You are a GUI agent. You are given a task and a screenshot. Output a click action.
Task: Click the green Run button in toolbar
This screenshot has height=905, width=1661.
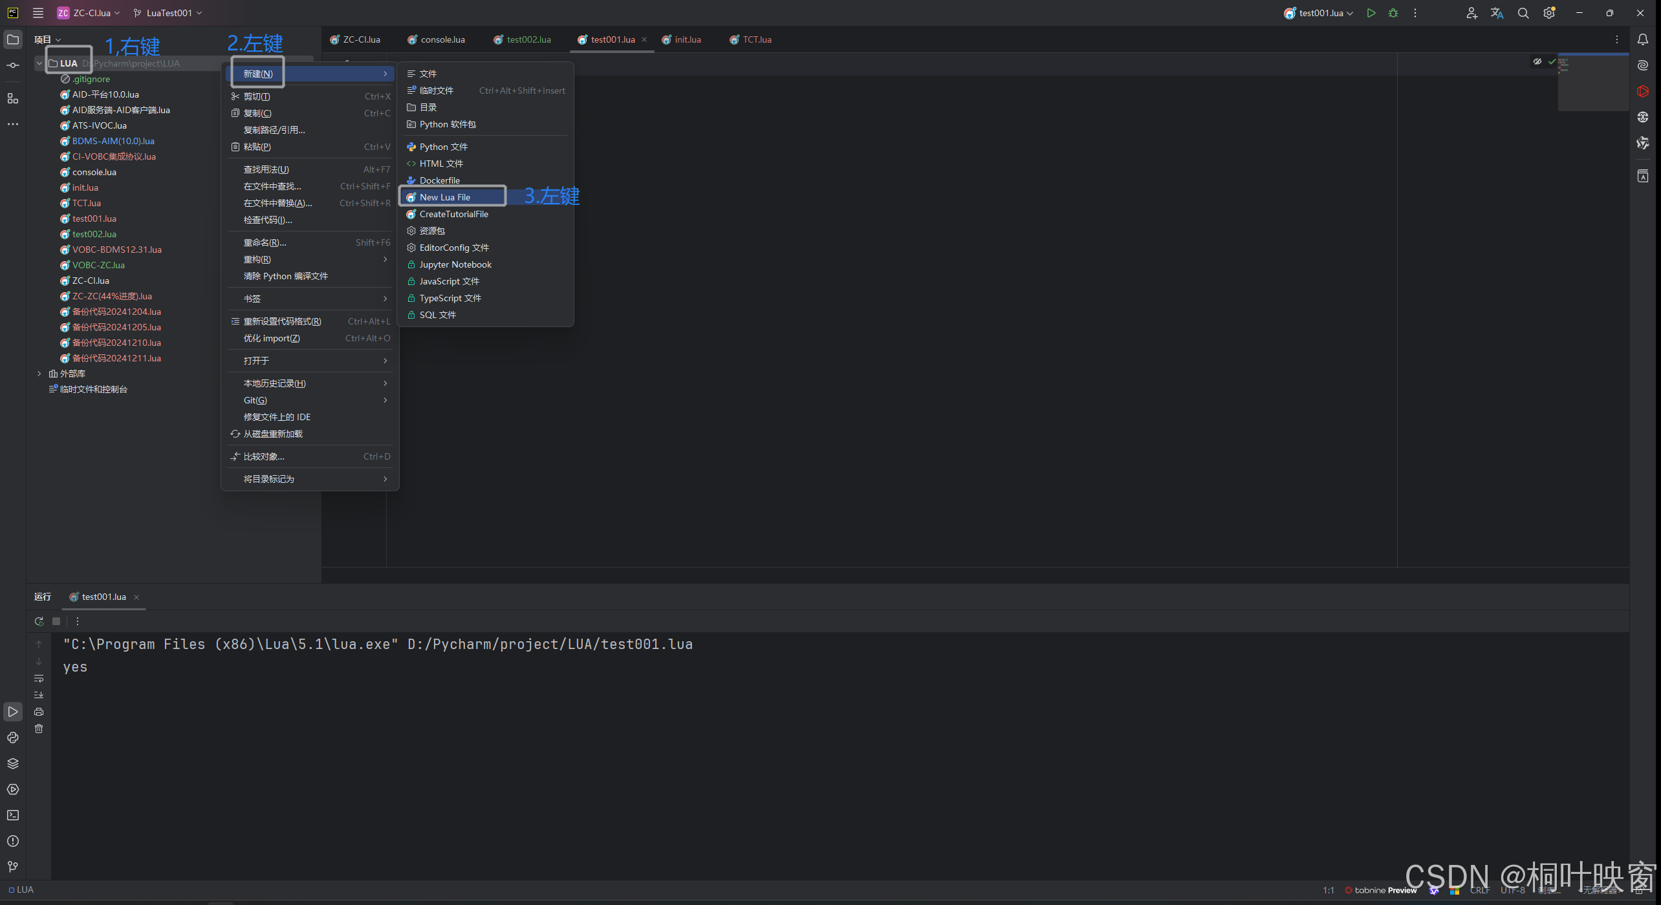1371,13
